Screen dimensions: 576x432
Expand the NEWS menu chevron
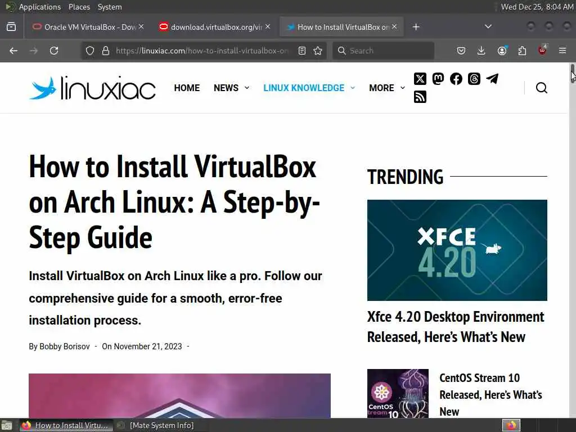point(247,88)
